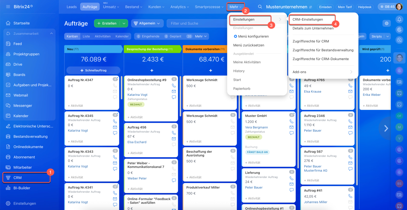Select CRM-Einstellungen in the submenu
The width and height of the screenshot is (407, 210).
click(307, 19)
